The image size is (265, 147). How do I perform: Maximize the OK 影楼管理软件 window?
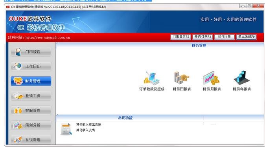point(249,6)
